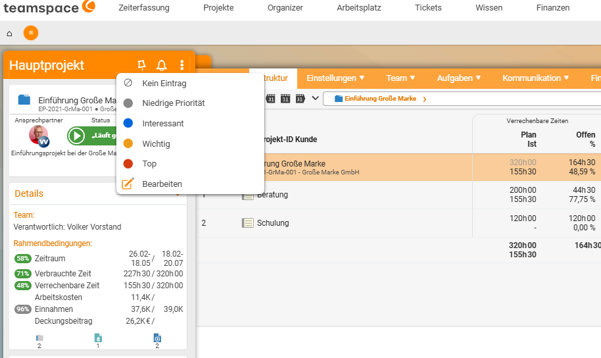This screenshot has height=358, width=601.
Task: Open notifications bell in Hauptprojekt header
Action: point(162,65)
